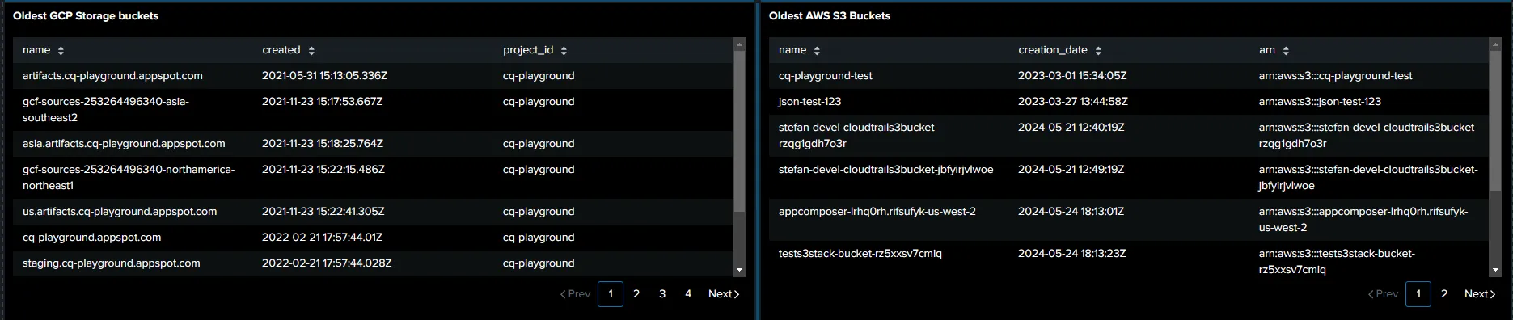Screen dimensions: 1513x320
Task: Click arn cell for tests3stack-bucket
Action: point(1338,262)
